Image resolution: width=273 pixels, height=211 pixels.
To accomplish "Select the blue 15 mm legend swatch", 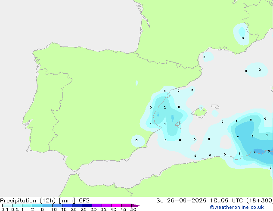I will (x=67, y=205).
